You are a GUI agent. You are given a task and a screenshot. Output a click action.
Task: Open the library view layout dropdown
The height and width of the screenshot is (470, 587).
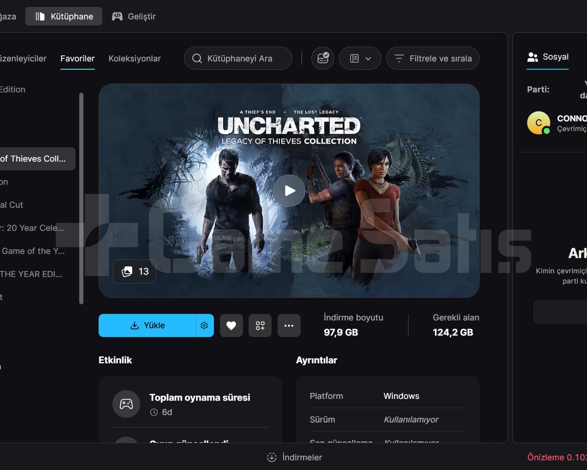coord(360,58)
